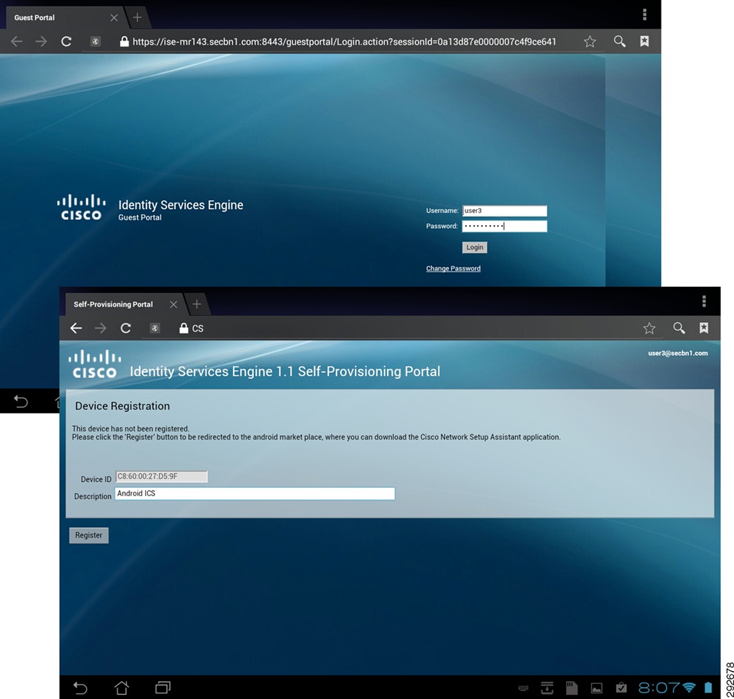Go back in the Self-Provisioning Portal window
The width and height of the screenshot is (734, 699).
click(76, 328)
